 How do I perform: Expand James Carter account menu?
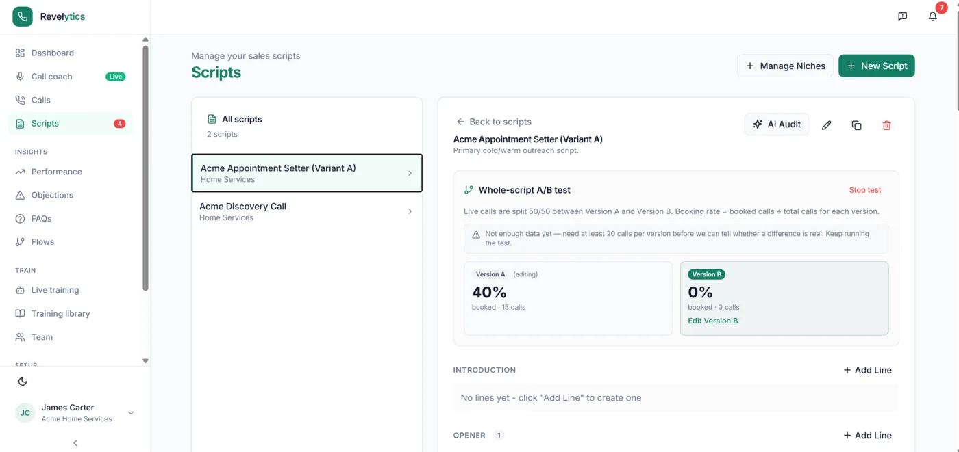pos(131,413)
